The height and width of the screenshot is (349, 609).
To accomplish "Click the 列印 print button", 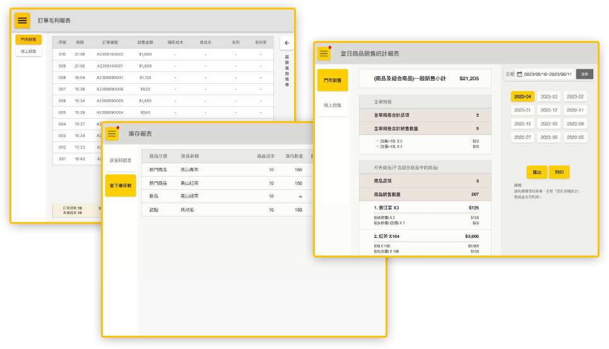I will point(559,172).
